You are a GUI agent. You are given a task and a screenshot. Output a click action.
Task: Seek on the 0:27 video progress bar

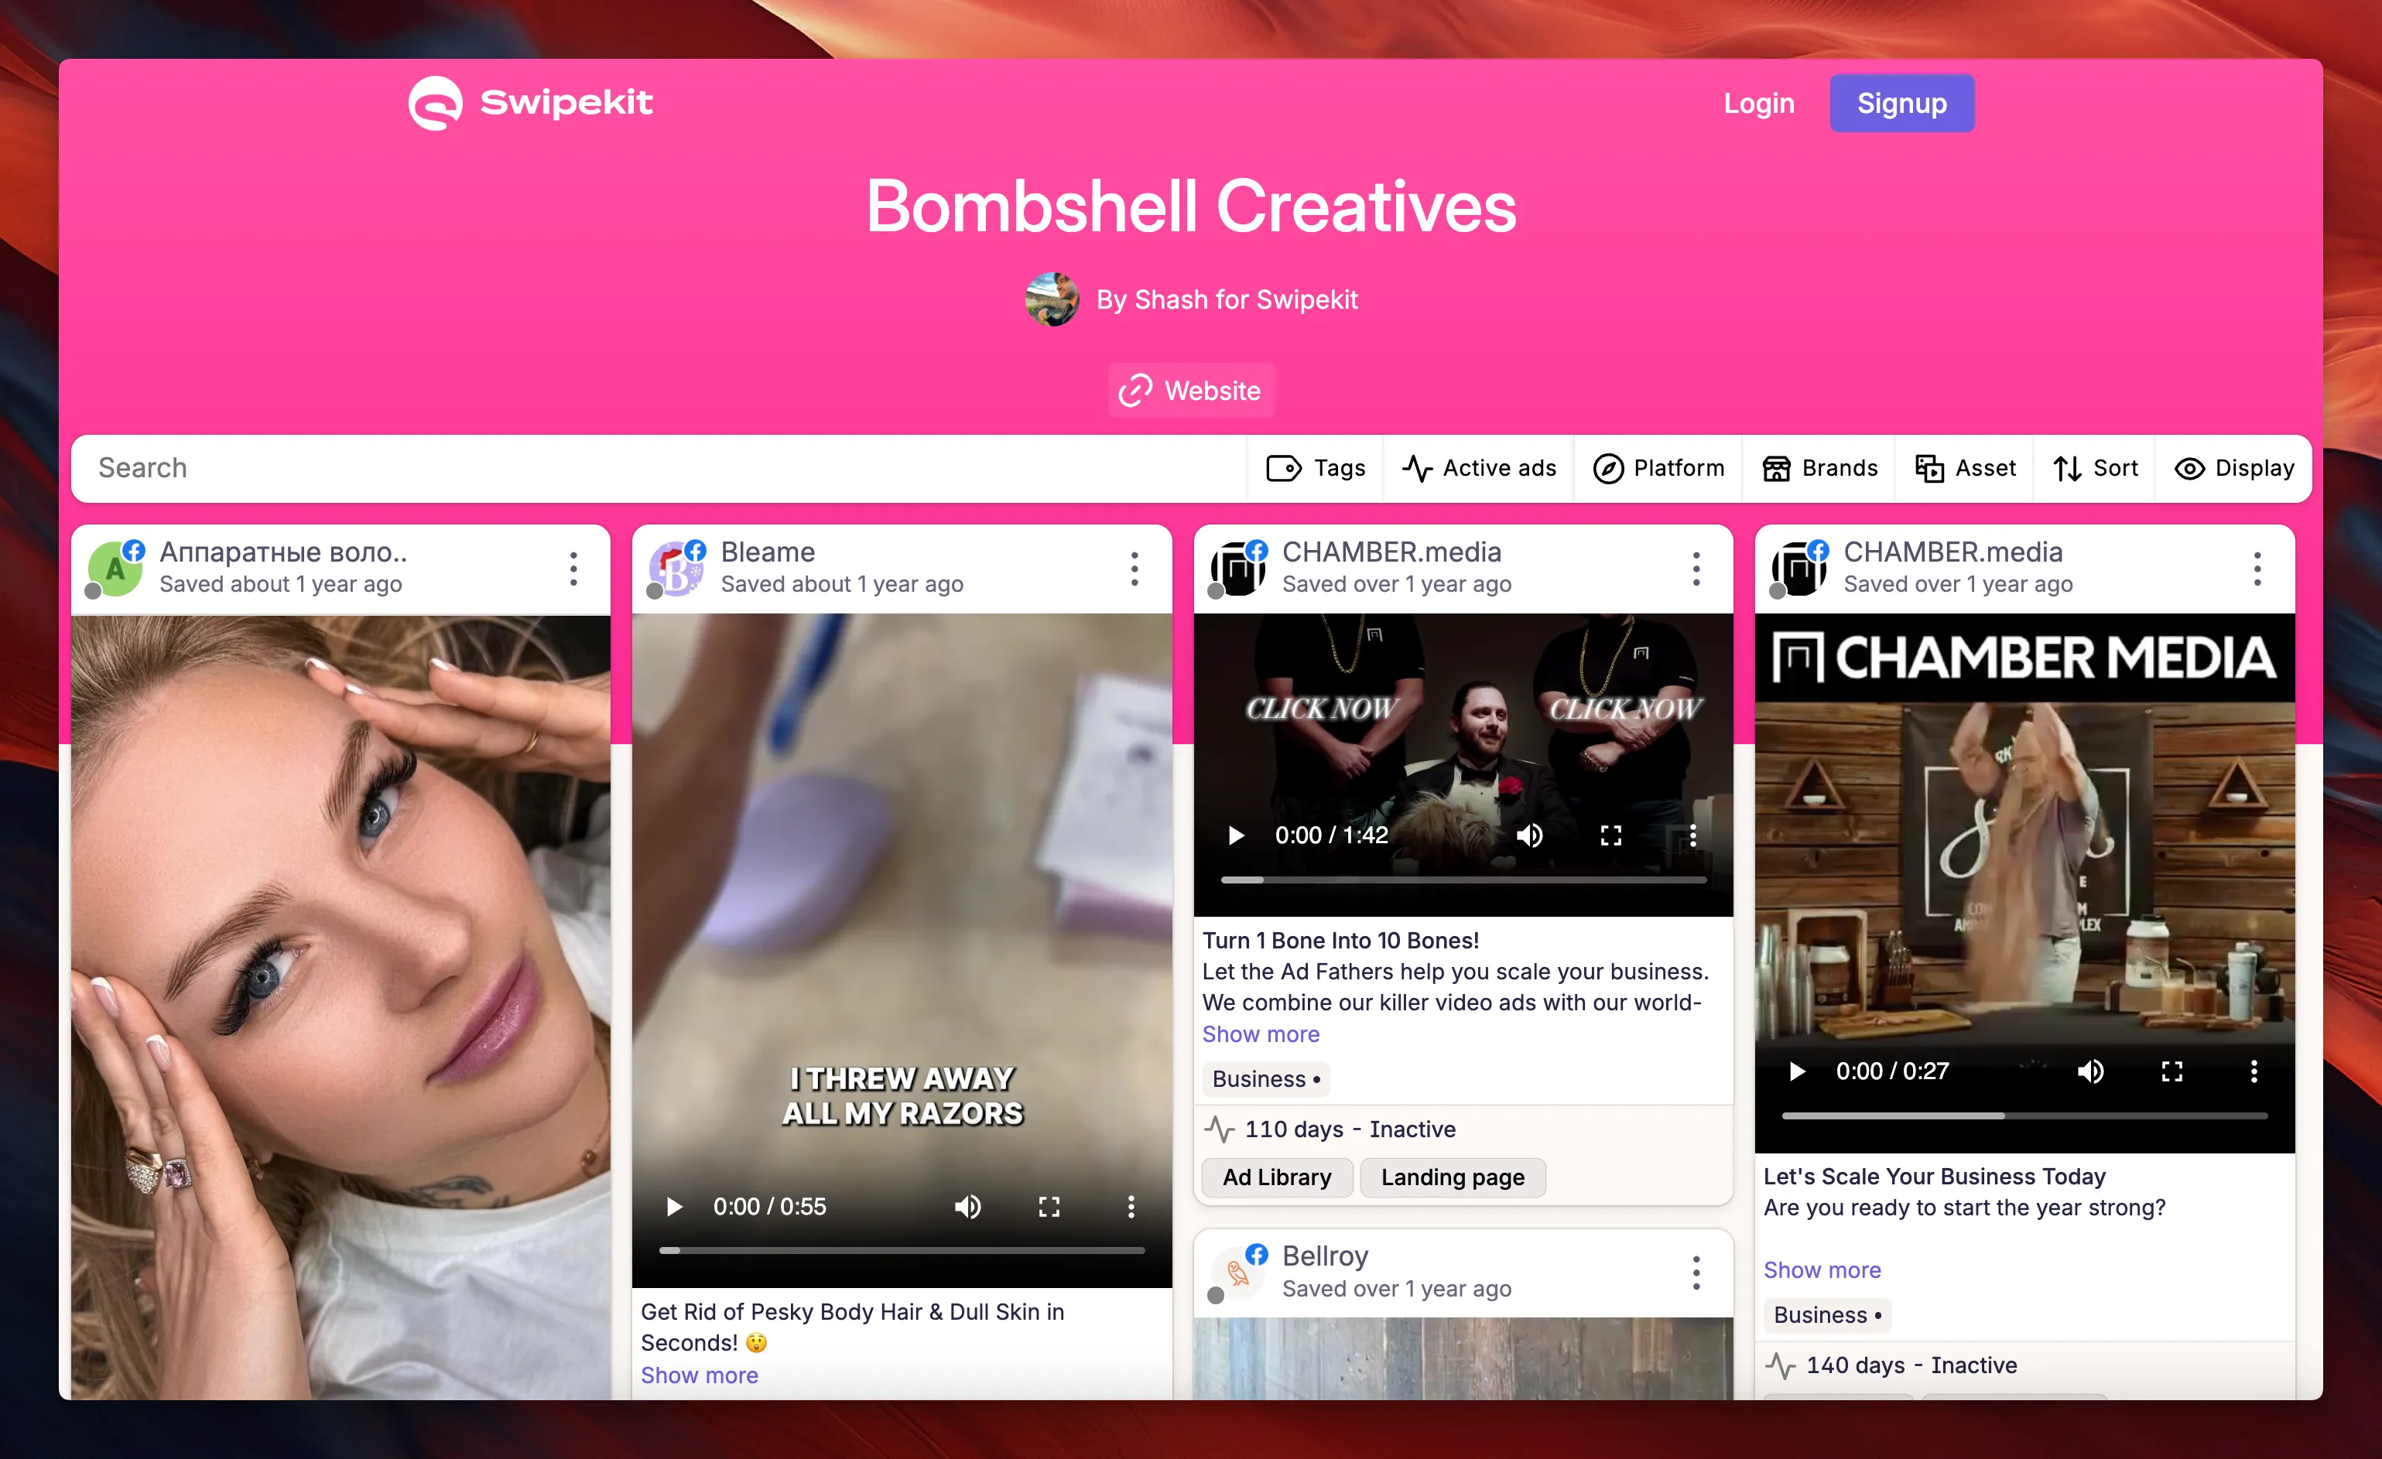tap(2025, 1115)
